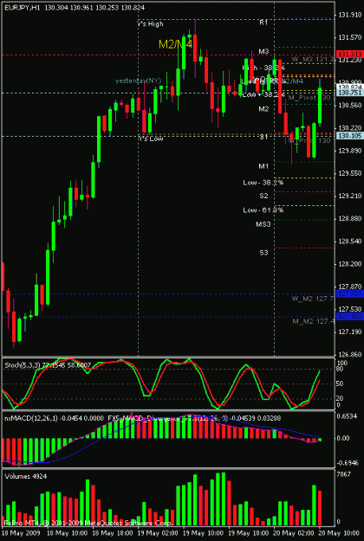Click the 128.540 price axis value

coord(350,242)
